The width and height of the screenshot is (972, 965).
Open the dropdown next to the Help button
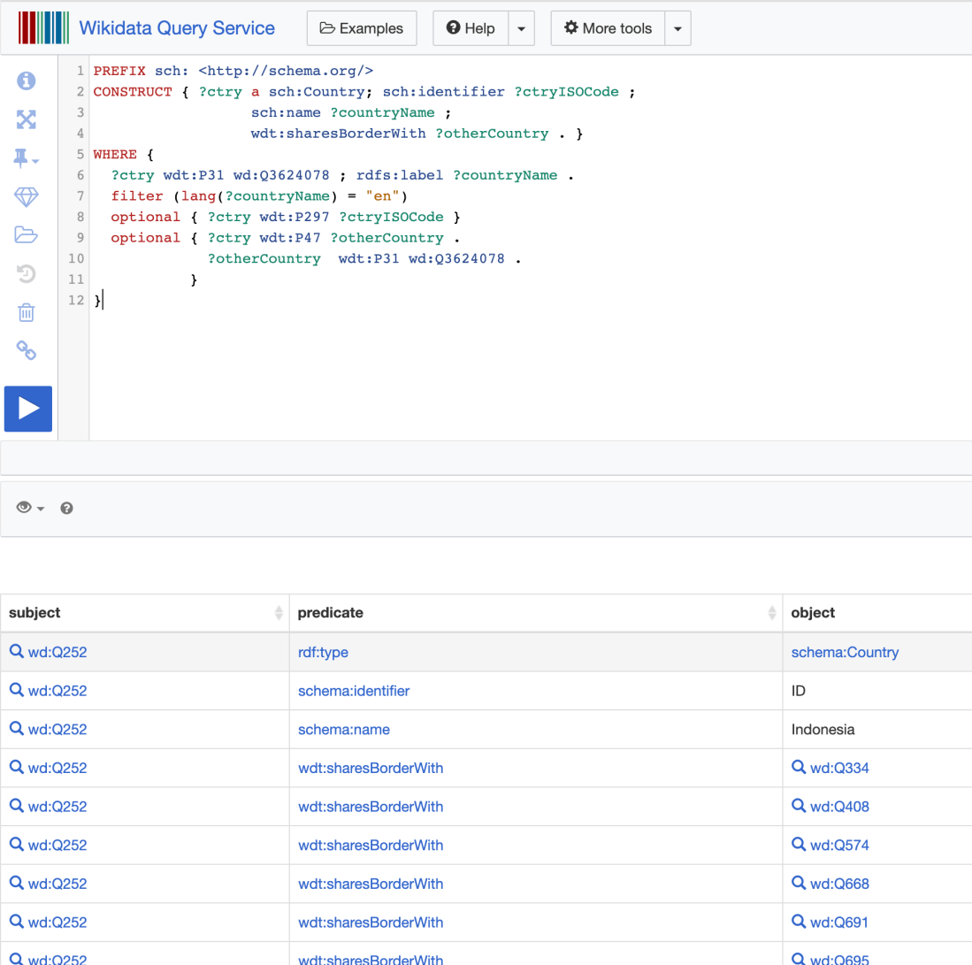click(522, 28)
